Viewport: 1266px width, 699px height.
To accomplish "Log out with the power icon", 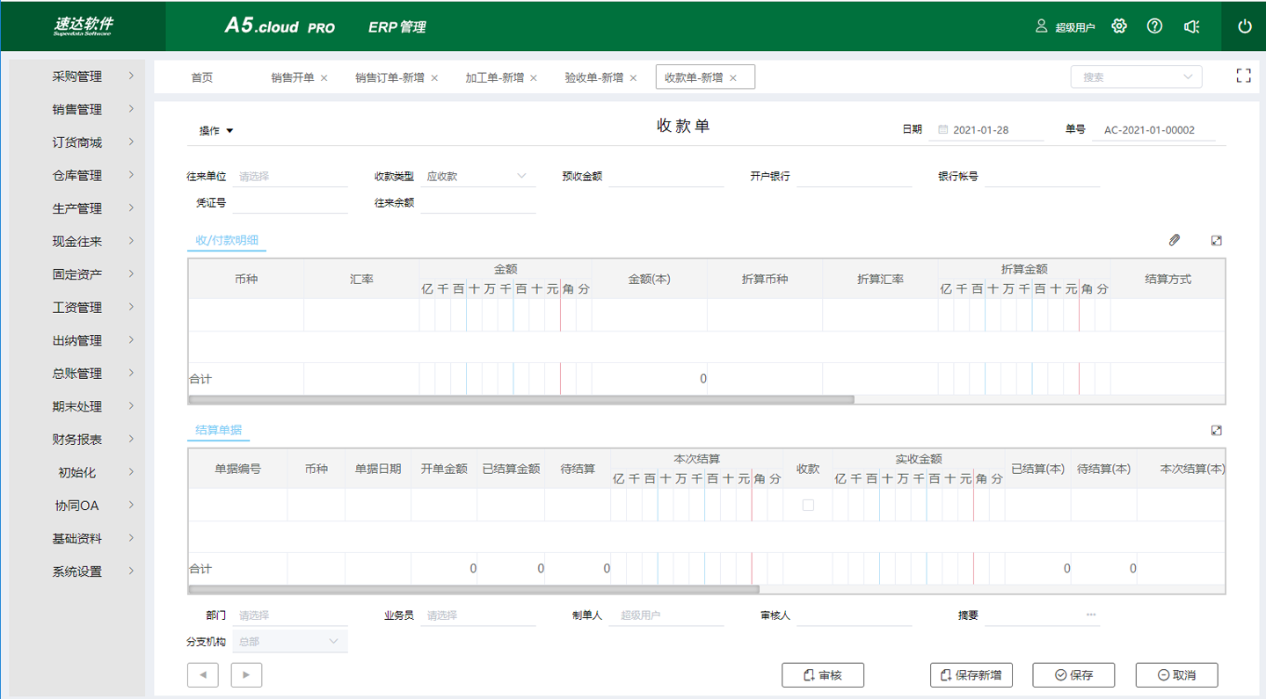I will 1244,25.
